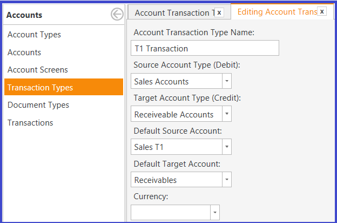Open Account Screens menu item
The height and width of the screenshot is (223, 337).
pos(38,70)
